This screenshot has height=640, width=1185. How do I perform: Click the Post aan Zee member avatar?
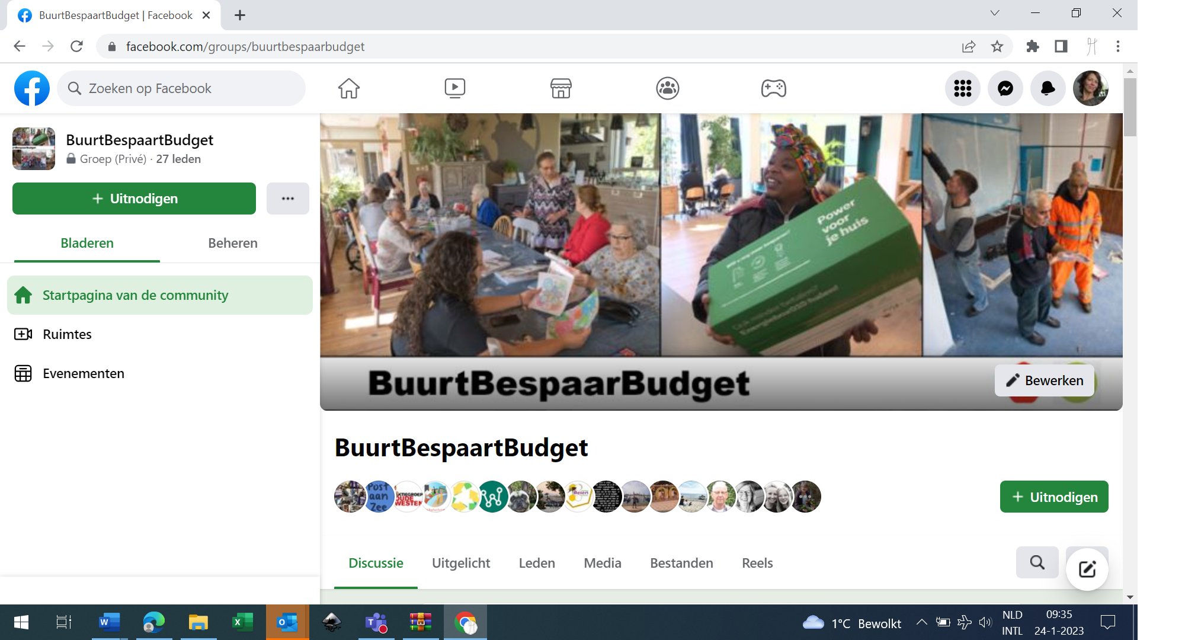click(379, 497)
